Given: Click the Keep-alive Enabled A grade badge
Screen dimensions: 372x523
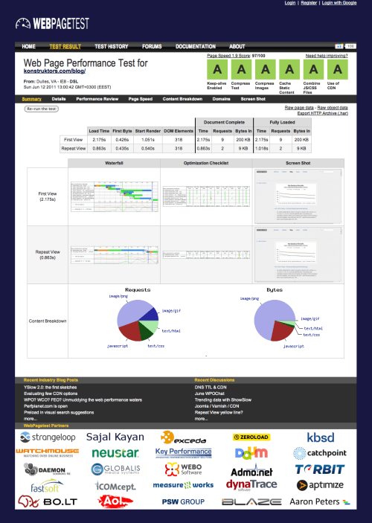Looking at the screenshot, I should 217,69.
